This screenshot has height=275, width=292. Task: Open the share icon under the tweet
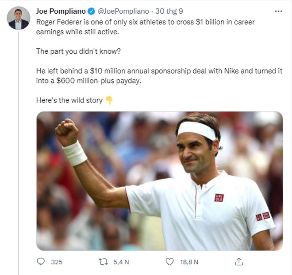click(x=238, y=262)
